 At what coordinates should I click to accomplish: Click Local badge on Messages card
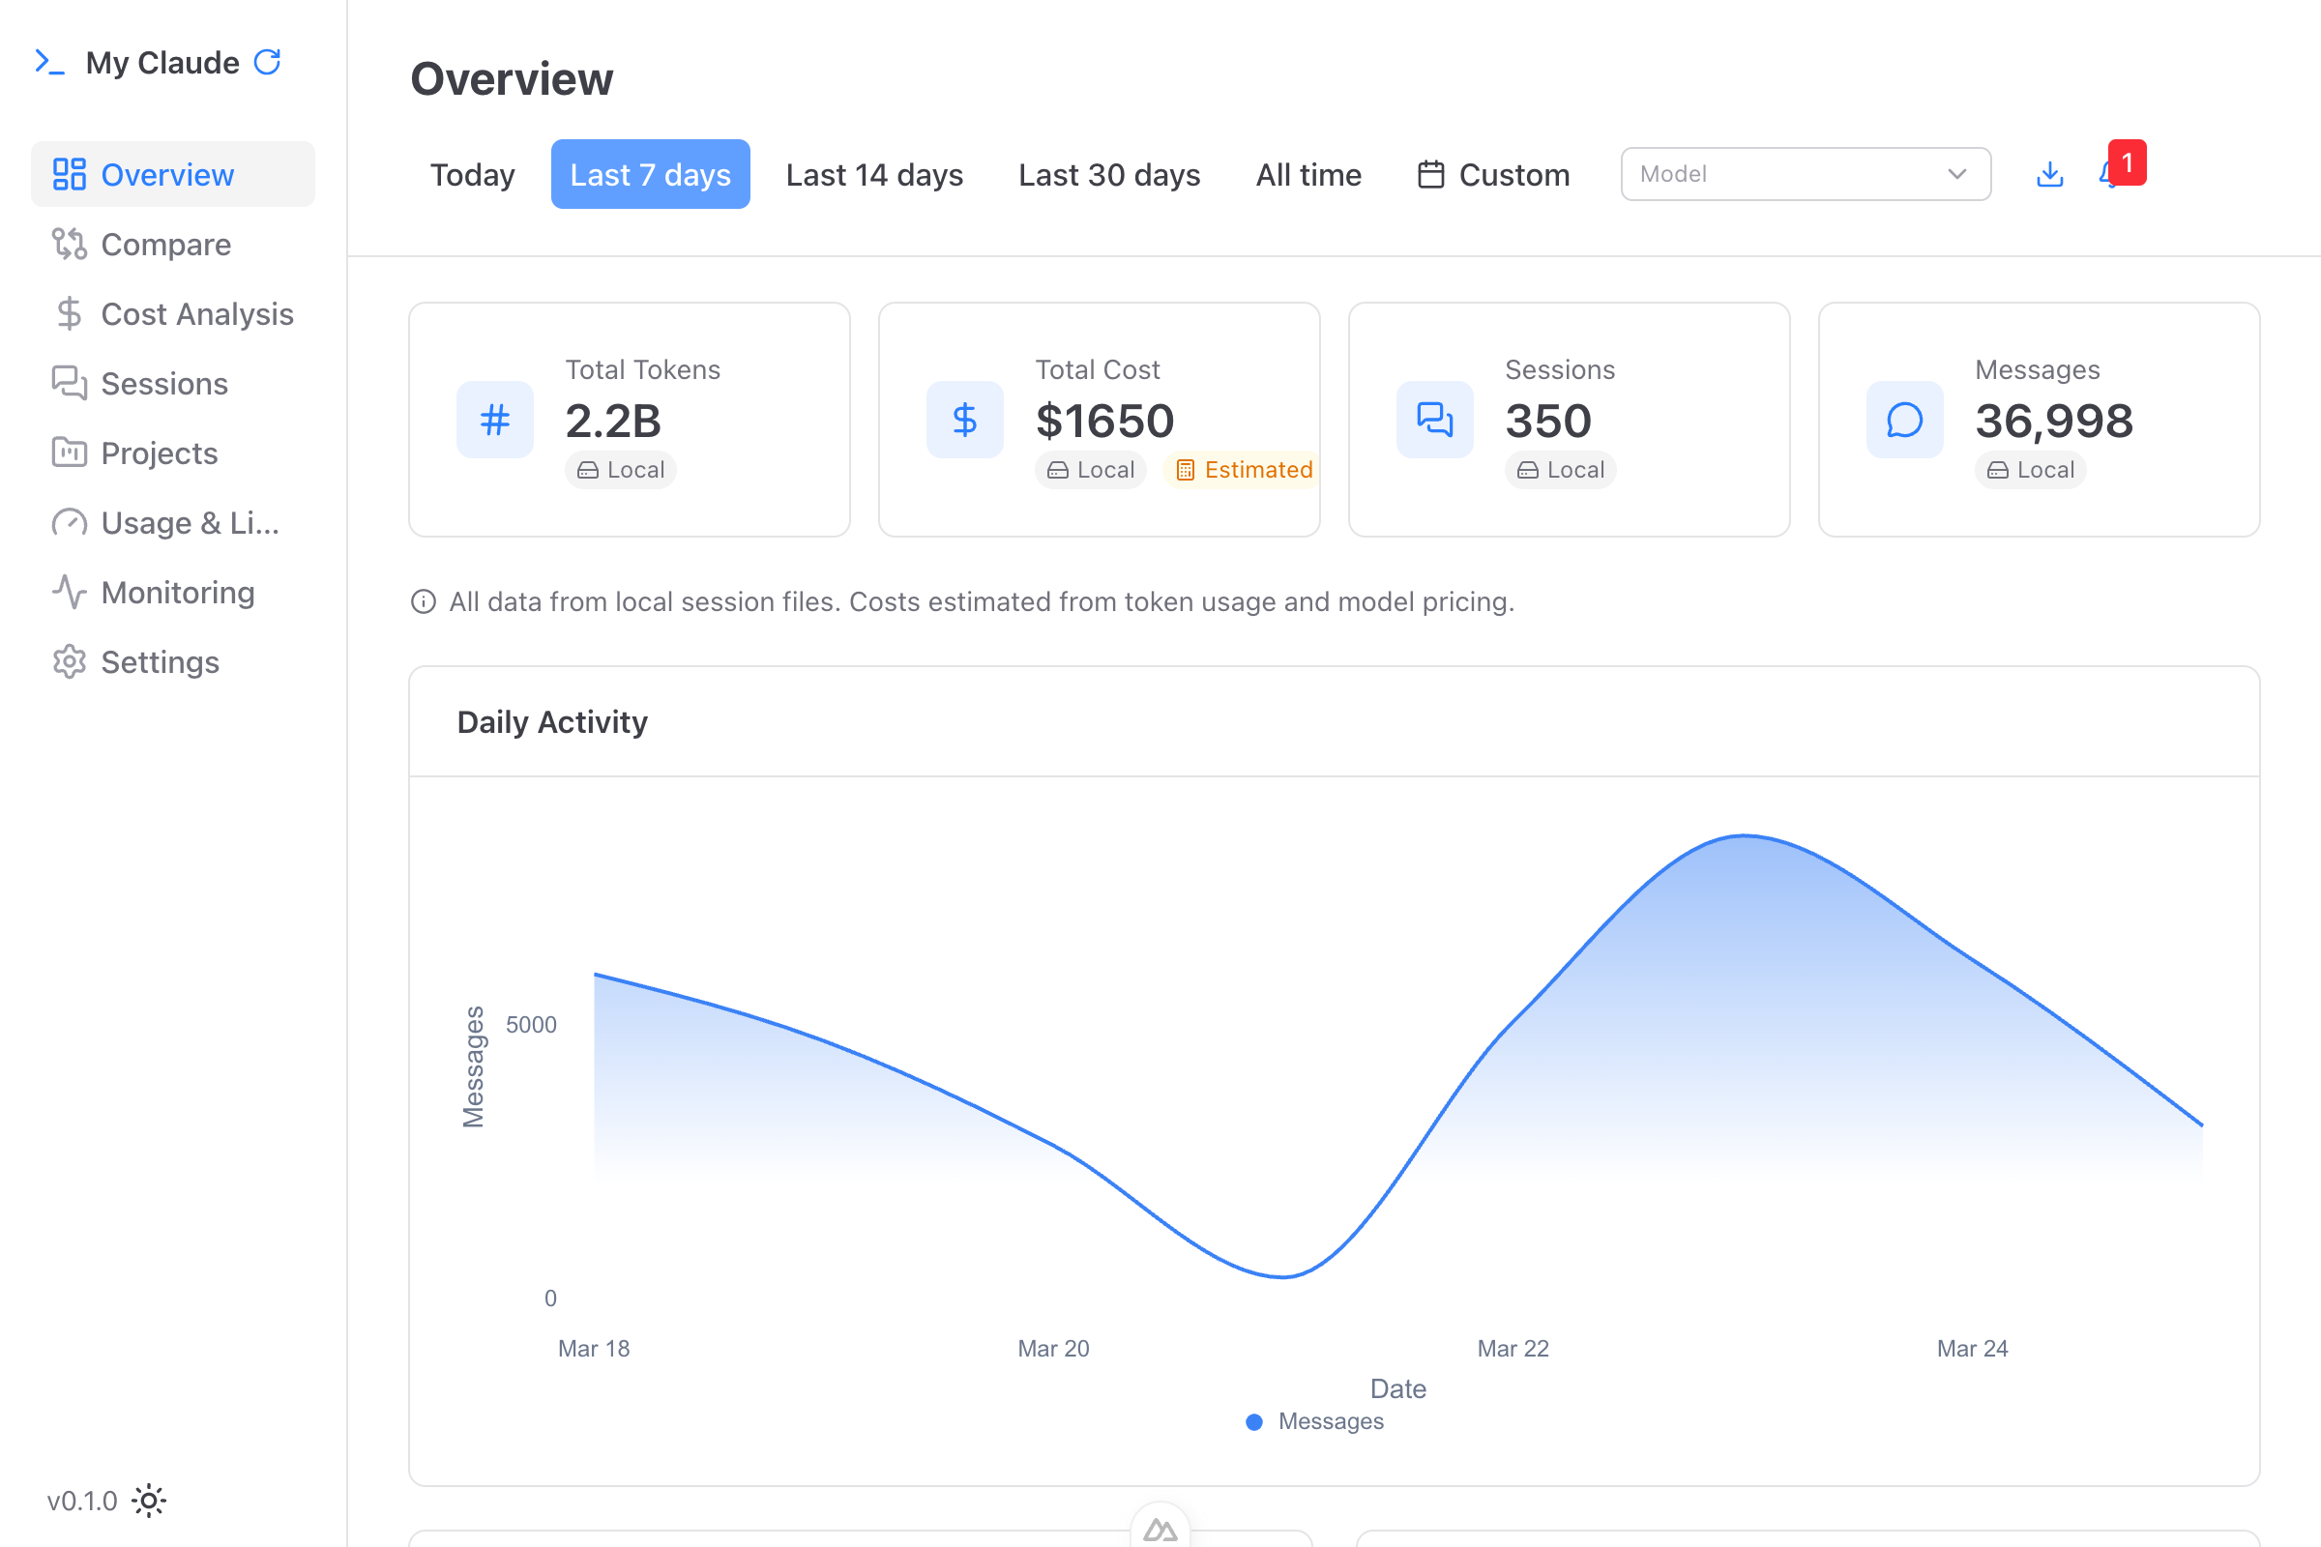(x=2030, y=470)
